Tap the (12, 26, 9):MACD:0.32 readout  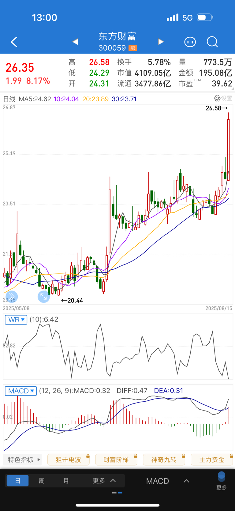75,391
